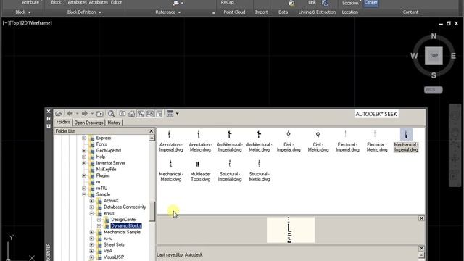464x261 pixels.
Task: Select Architectural - Metric.dwg file
Action: coord(259,141)
